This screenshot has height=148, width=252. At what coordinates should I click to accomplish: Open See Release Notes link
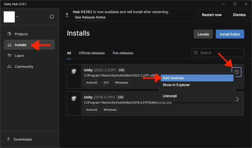click(90, 17)
